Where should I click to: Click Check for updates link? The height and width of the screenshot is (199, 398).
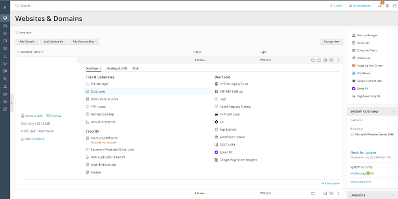coord(363,153)
